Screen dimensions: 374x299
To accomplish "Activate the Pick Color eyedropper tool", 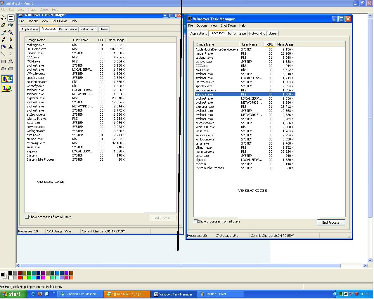I will tap(4, 32).
